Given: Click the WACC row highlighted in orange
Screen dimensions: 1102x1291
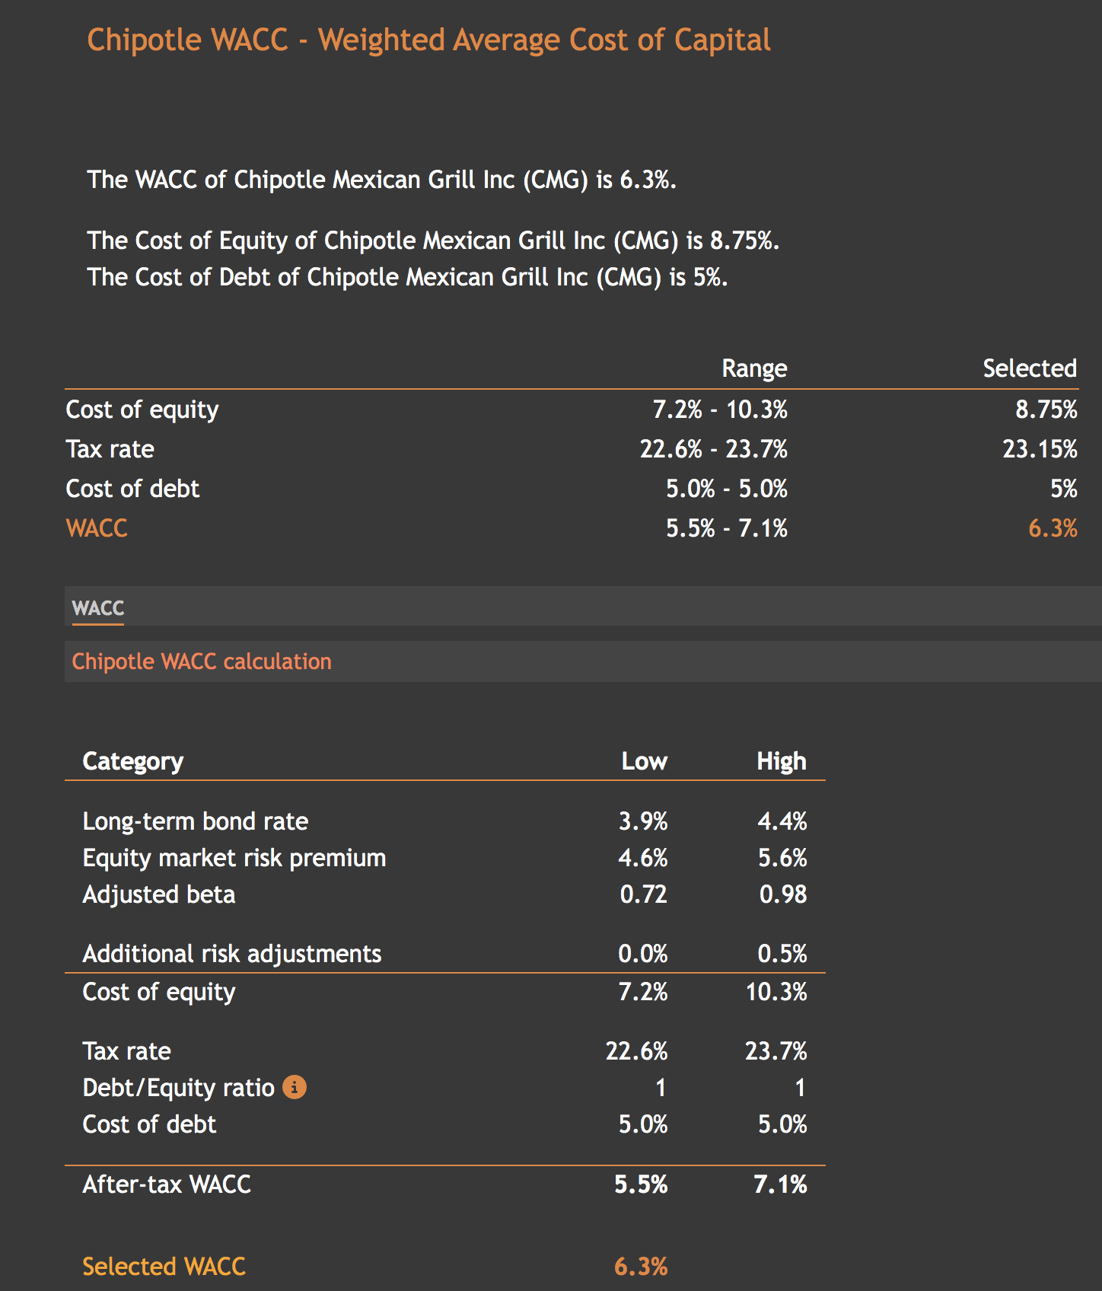Looking at the screenshot, I should (97, 528).
